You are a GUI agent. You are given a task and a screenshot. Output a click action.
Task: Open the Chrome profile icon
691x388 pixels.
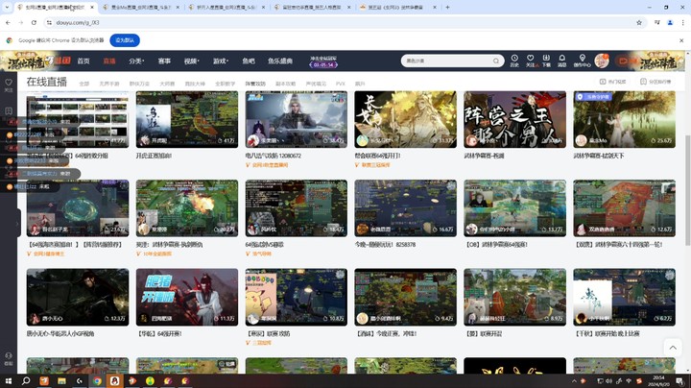(670, 22)
